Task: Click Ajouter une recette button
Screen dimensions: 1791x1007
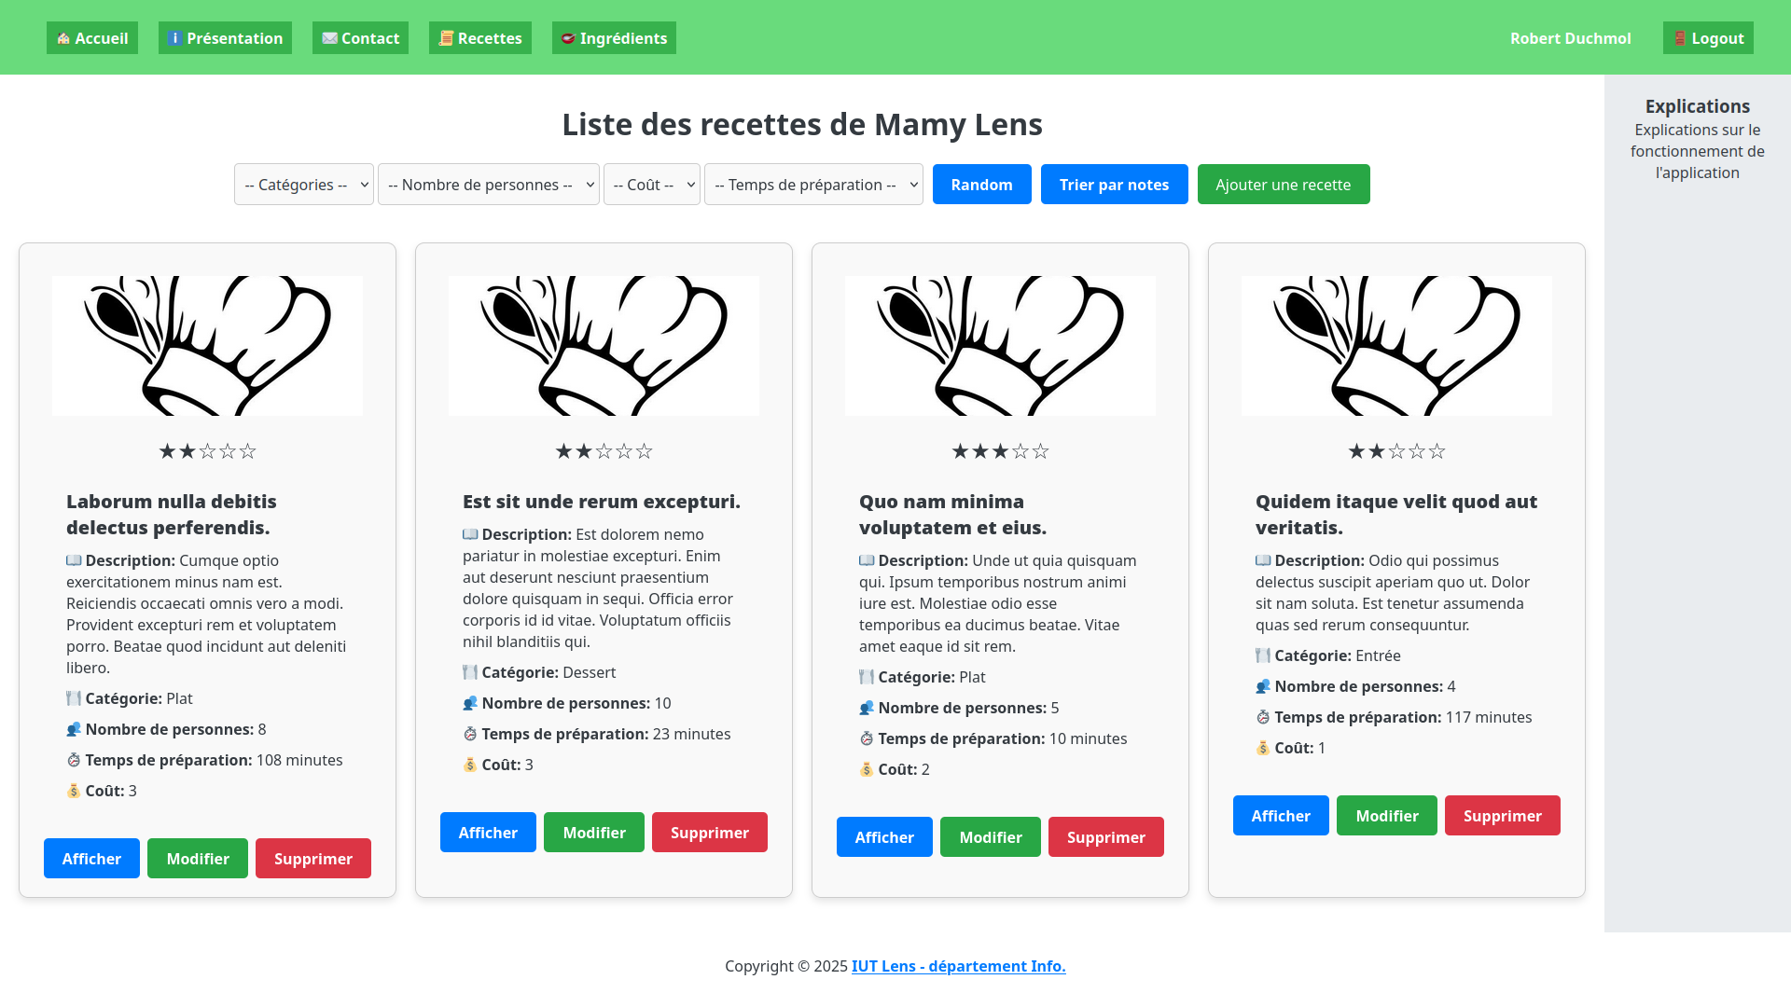Action: click(1283, 185)
